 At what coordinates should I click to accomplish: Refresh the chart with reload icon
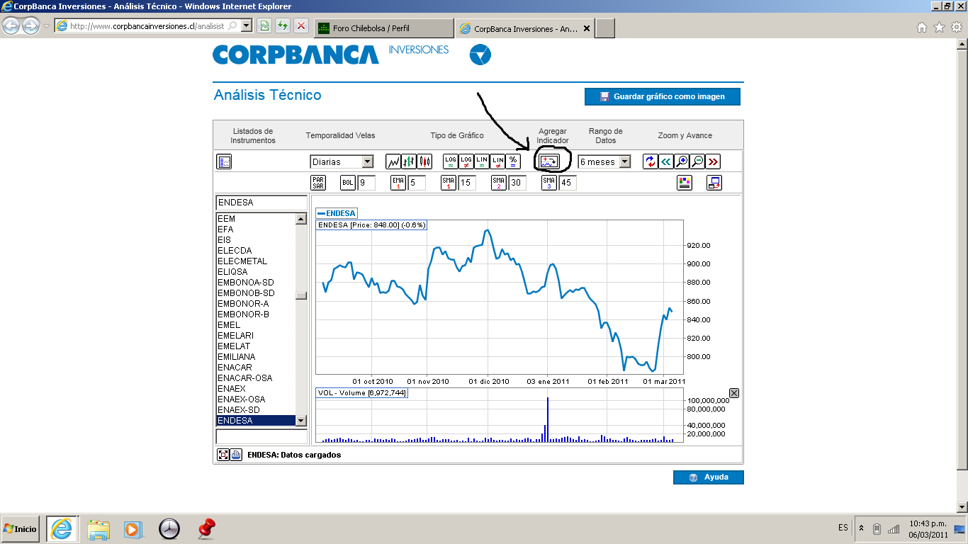click(x=650, y=161)
